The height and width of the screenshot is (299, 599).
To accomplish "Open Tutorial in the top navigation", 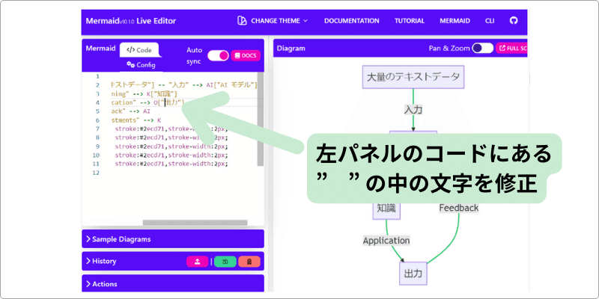I will point(409,21).
